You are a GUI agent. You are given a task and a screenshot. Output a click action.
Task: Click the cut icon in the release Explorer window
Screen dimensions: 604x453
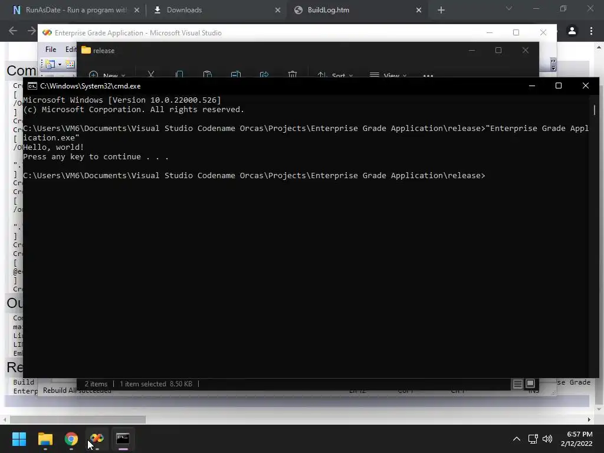[x=151, y=74]
